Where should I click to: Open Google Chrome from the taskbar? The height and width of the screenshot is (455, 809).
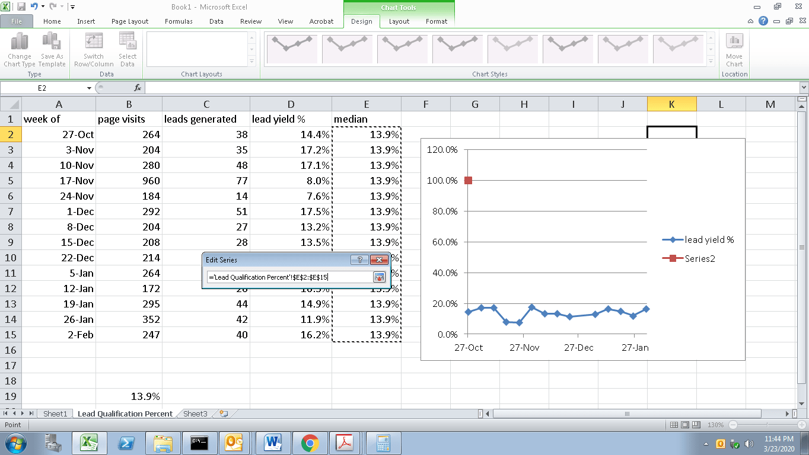[310, 443]
